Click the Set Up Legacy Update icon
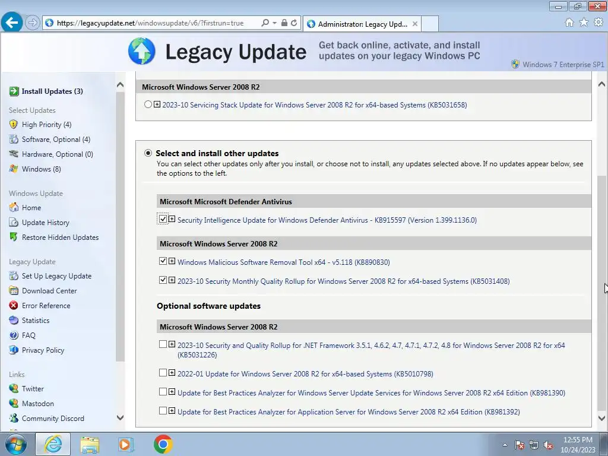The height and width of the screenshot is (456, 608). pos(14,275)
